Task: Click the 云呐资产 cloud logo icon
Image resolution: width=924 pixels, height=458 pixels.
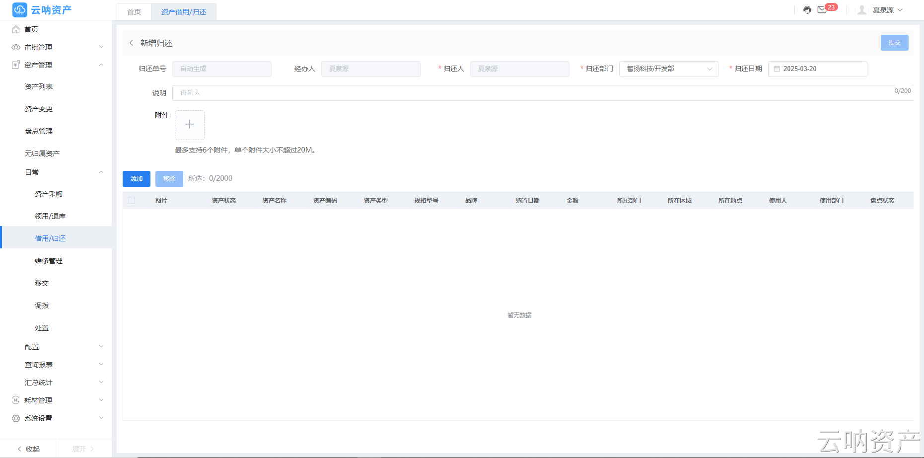Action: [x=20, y=9]
